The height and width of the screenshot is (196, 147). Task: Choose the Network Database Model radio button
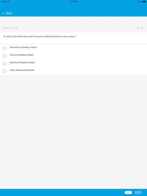coord(4,56)
